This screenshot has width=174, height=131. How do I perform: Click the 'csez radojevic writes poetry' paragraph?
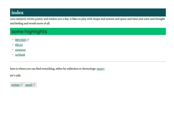point(88,21)
